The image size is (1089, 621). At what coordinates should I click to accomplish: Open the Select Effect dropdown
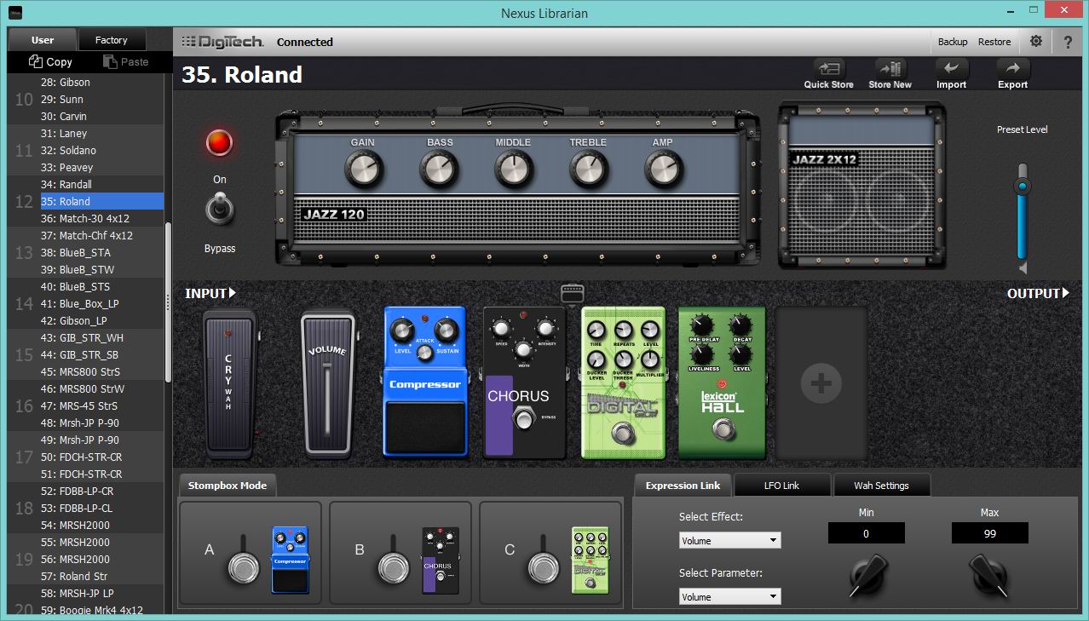click(729, 540)
